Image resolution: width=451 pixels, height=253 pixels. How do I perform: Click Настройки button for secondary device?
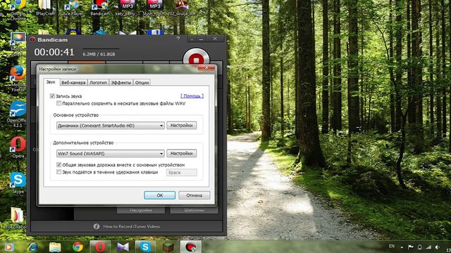click(x=182, y=153)
